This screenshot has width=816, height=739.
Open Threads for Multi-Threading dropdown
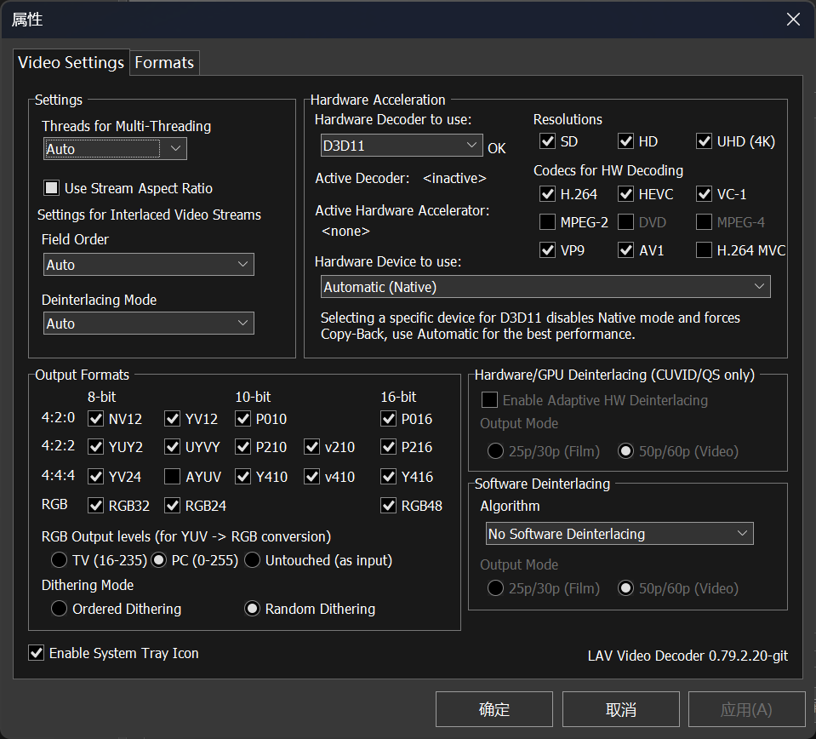click(115, 149)
